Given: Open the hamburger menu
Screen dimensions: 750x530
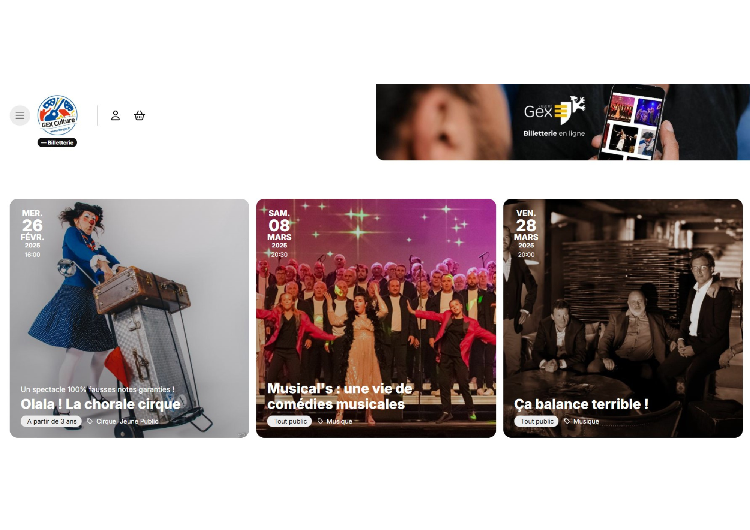Looking at the screenshot, I should tap(20, 115).
